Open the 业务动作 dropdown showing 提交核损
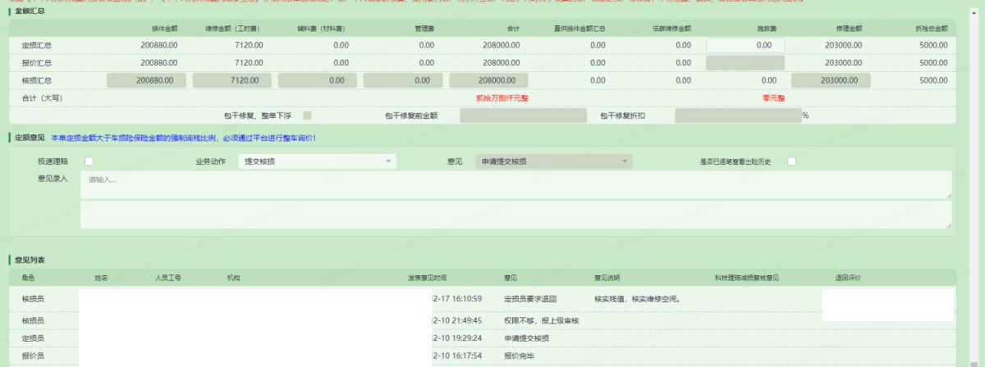Screen dimensions: 985x367 (316, 161)
